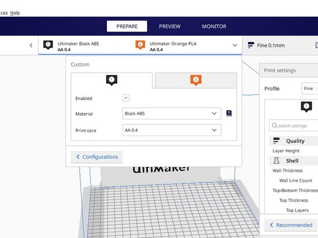Click the search settings field
This screenshot has width=318, height=238.
tap(293, 125)
